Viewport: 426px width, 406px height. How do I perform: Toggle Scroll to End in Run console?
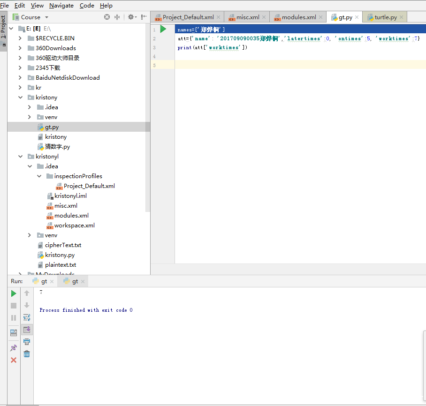coord(27,330)
